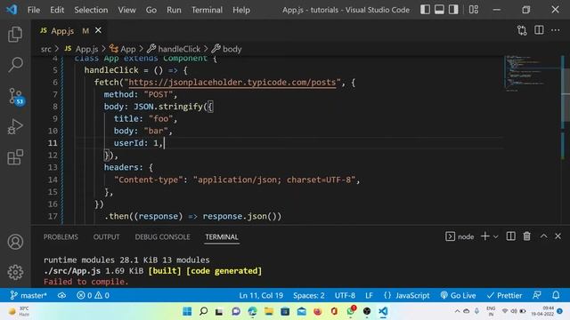Switch to the OUTPUT panel tab
Image resolution: width=570 pixels, height=320 pixels.
tap(106, 237)
